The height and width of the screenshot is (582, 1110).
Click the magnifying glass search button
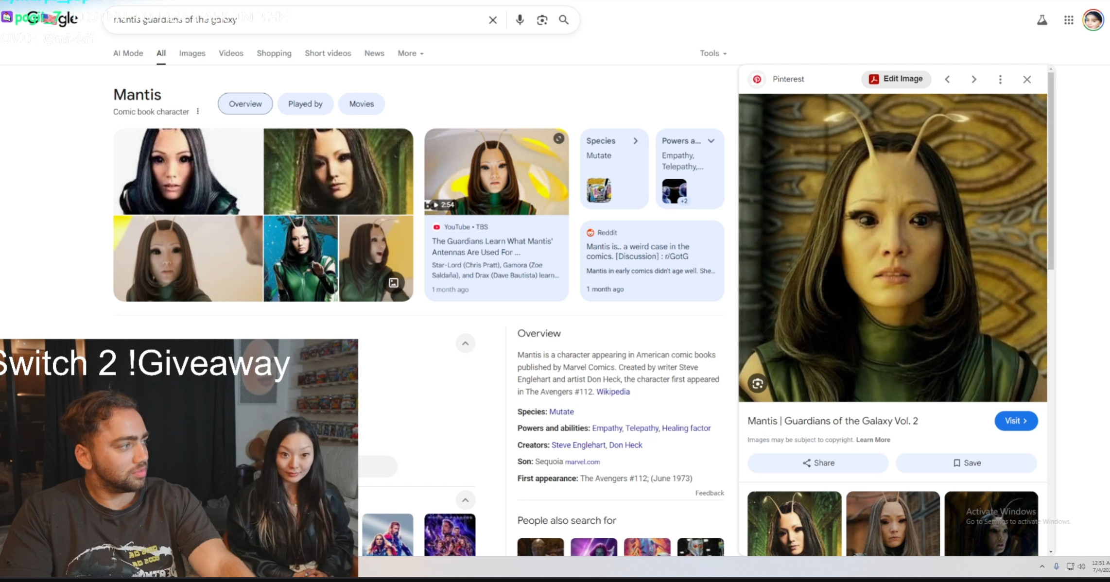tap(564, 20)
